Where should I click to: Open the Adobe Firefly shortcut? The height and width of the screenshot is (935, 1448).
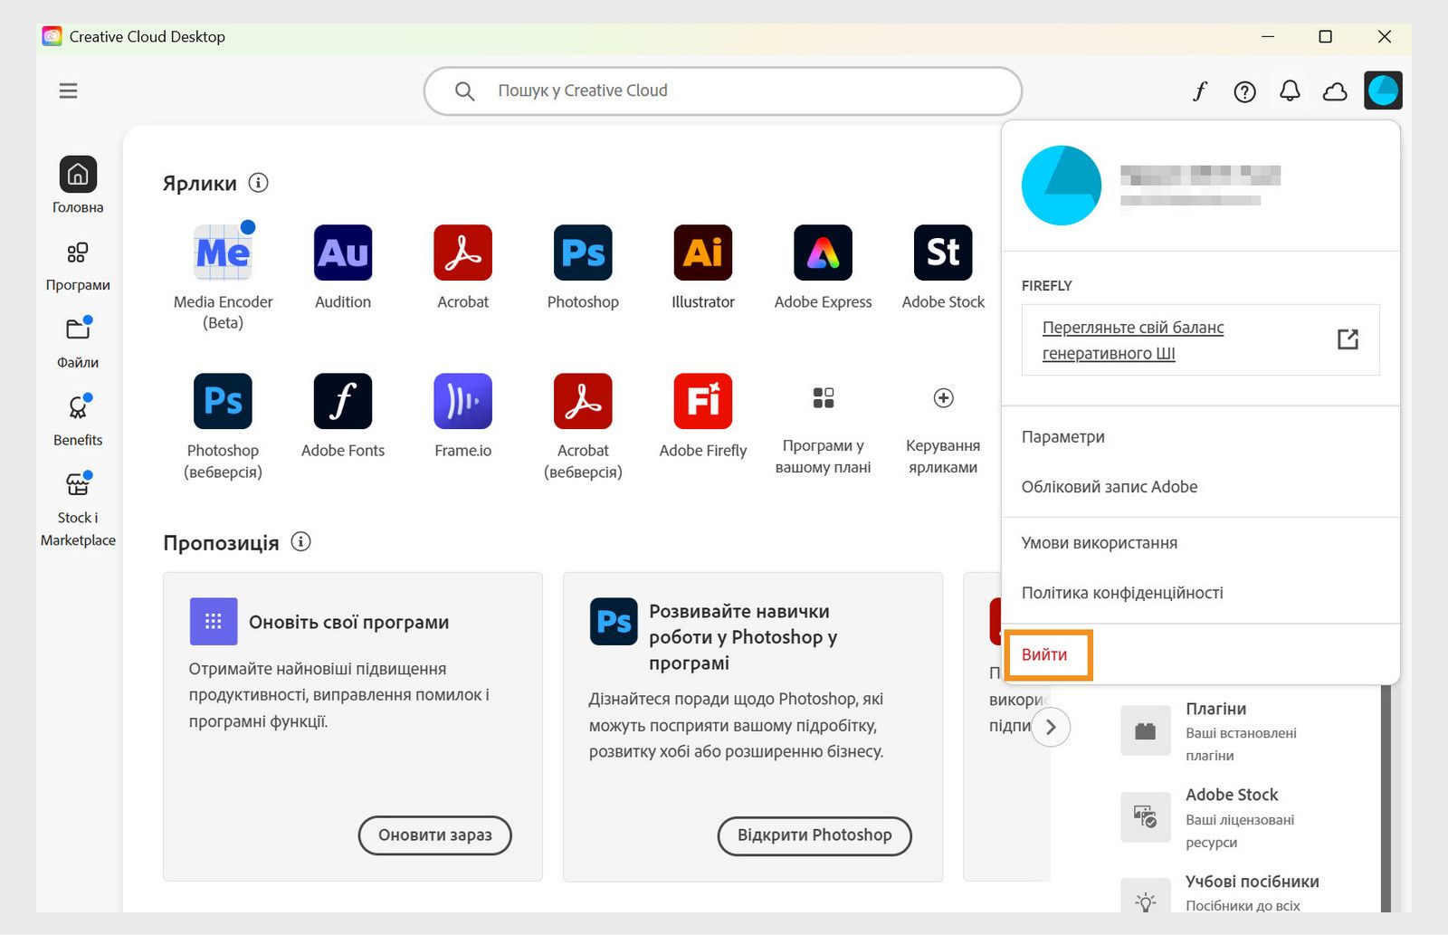703,416
